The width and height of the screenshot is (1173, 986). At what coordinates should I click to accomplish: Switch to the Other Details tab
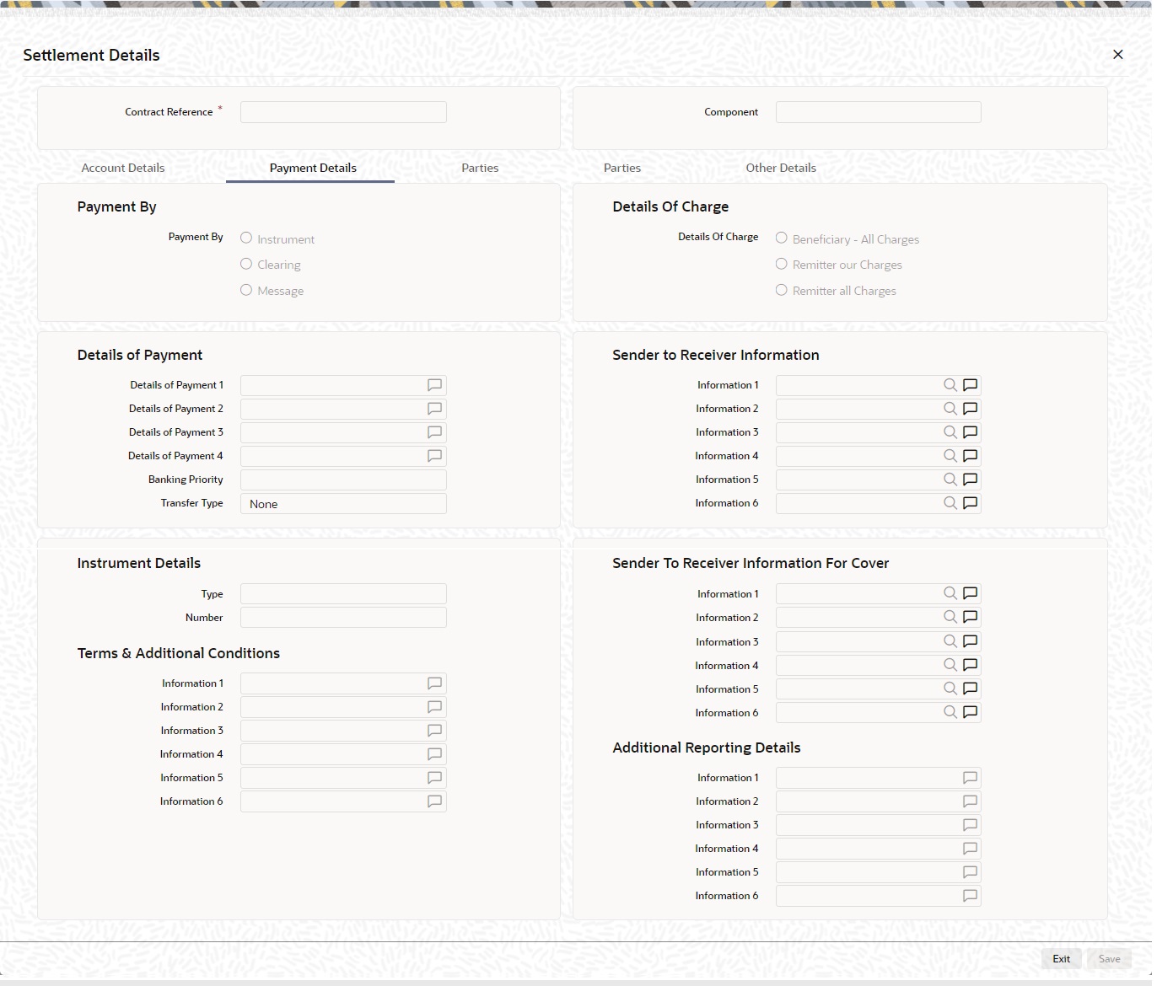point(781,168)
